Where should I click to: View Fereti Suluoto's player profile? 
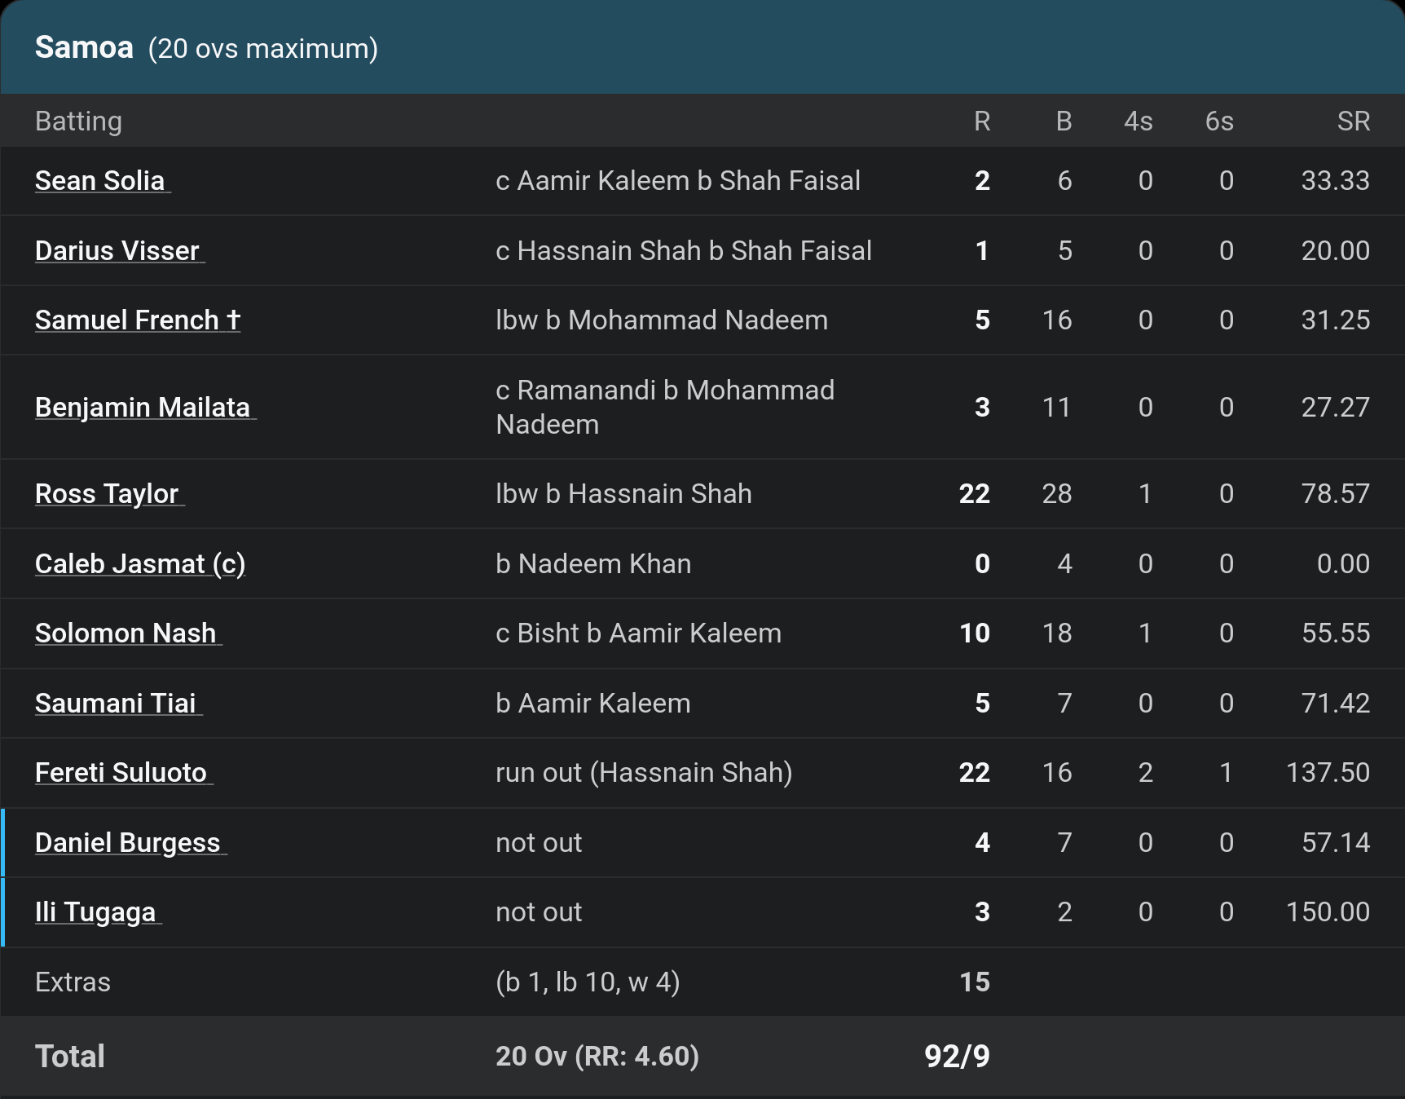coord(123,773)
